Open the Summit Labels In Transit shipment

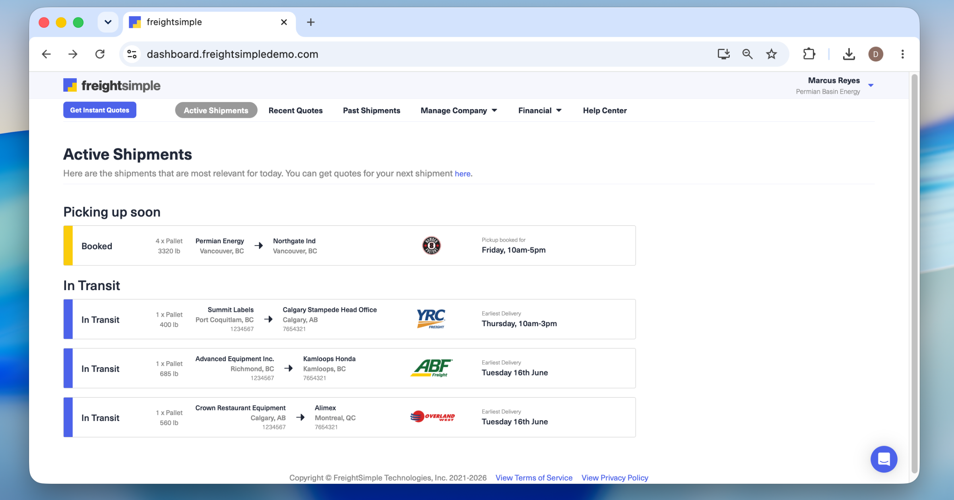[x=349, y=319]
